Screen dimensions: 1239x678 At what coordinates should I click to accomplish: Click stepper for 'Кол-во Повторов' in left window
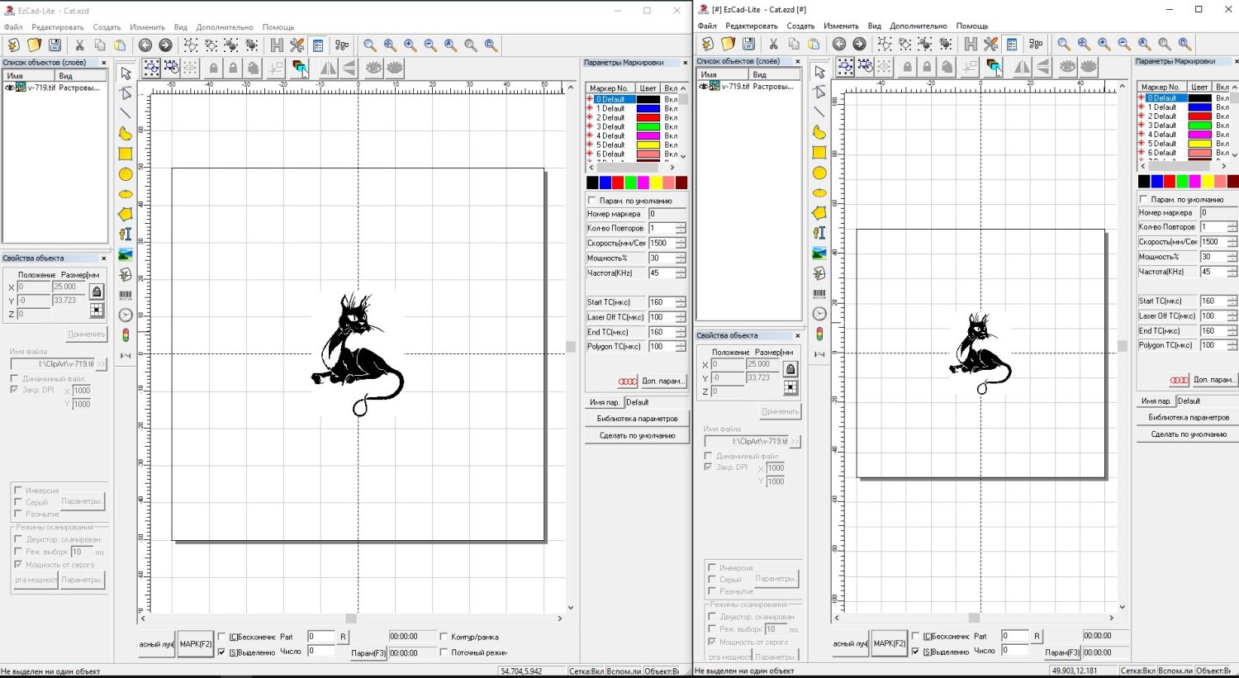tap(681, 228)
